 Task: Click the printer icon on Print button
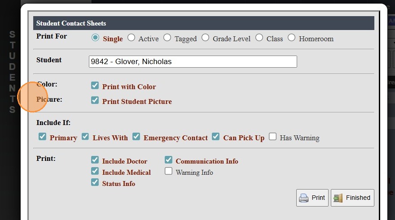(304, 198)
